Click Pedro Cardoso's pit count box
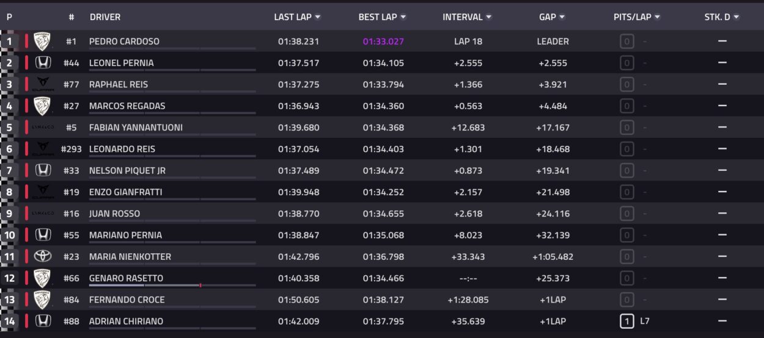Screen dimensions: 764x338 click(626, 41)
